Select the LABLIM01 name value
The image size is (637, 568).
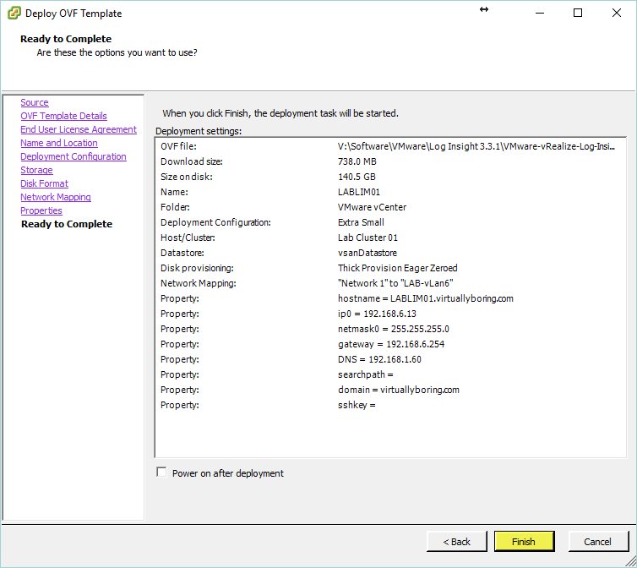tap(359, 192)
